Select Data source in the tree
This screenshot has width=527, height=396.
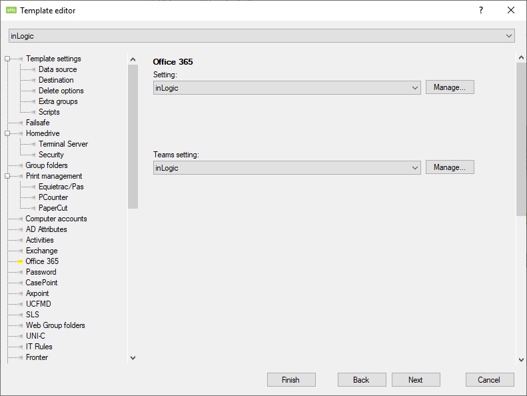(x=57, y=69)
